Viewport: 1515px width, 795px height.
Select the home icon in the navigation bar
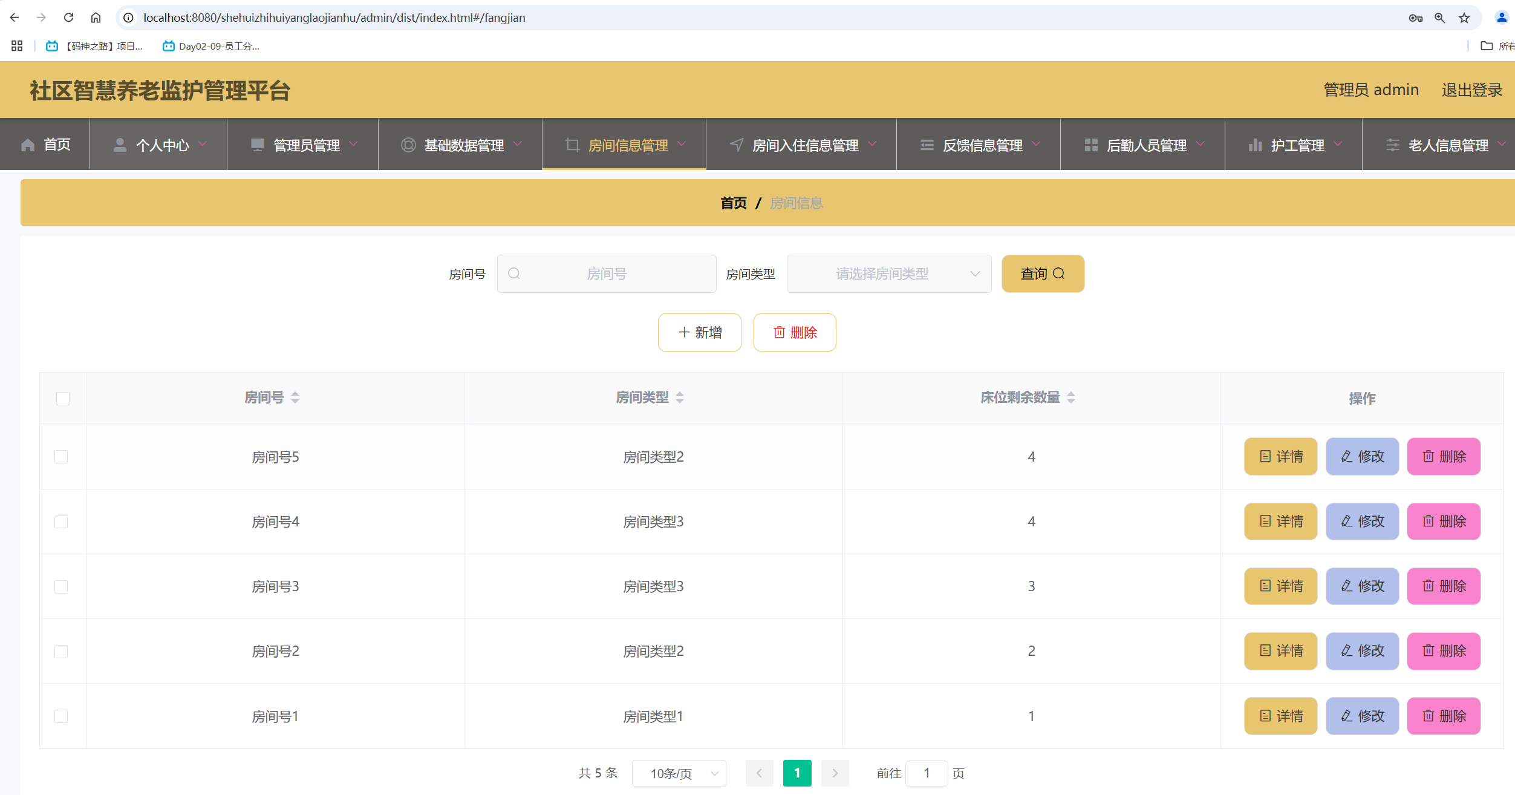tap(27, 144)
